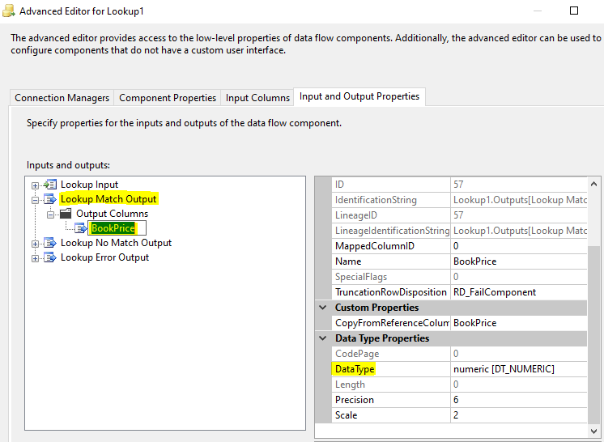
Task: Click the Lookup Match Output node icon
Action: coord(50,199)
